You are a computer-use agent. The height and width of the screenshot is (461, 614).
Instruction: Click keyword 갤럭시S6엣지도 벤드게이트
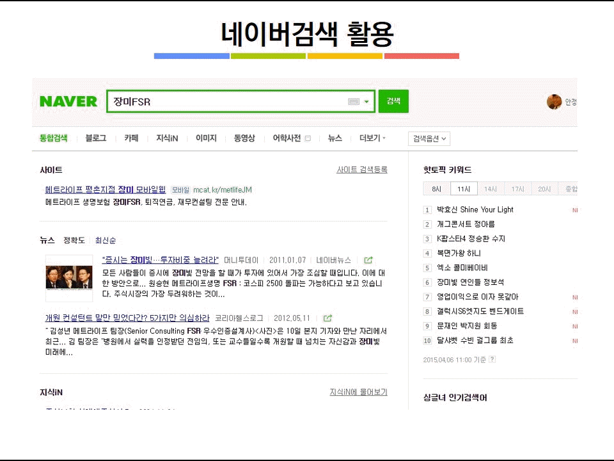click(480, 311)
